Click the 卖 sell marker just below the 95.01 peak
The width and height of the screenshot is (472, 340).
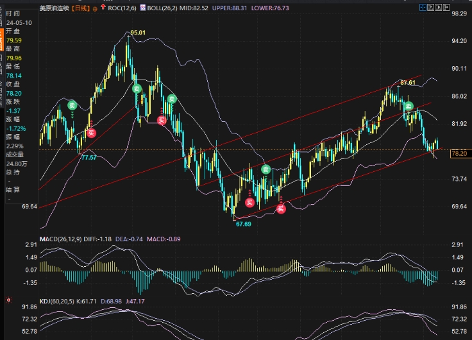pos(137,89)
